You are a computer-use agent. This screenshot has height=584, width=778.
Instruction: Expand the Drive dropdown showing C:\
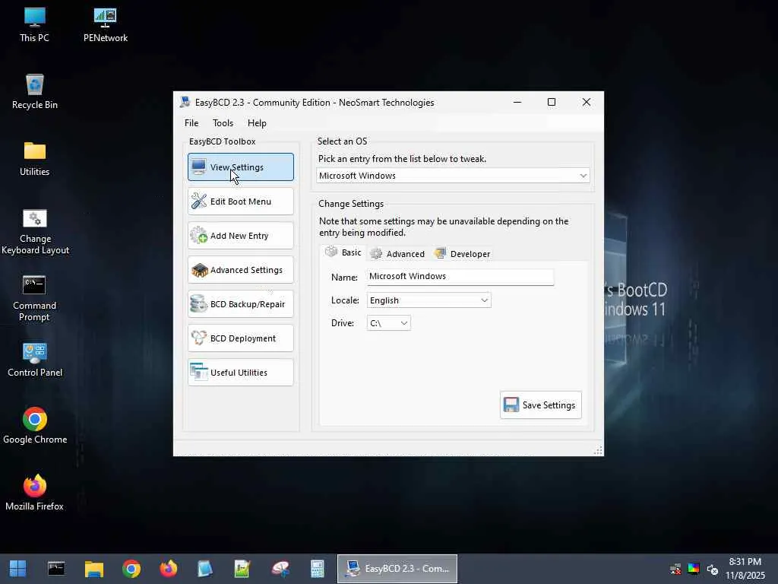pos(389,323)
